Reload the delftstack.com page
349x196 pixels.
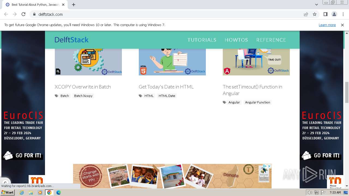[x=23, y=14]
